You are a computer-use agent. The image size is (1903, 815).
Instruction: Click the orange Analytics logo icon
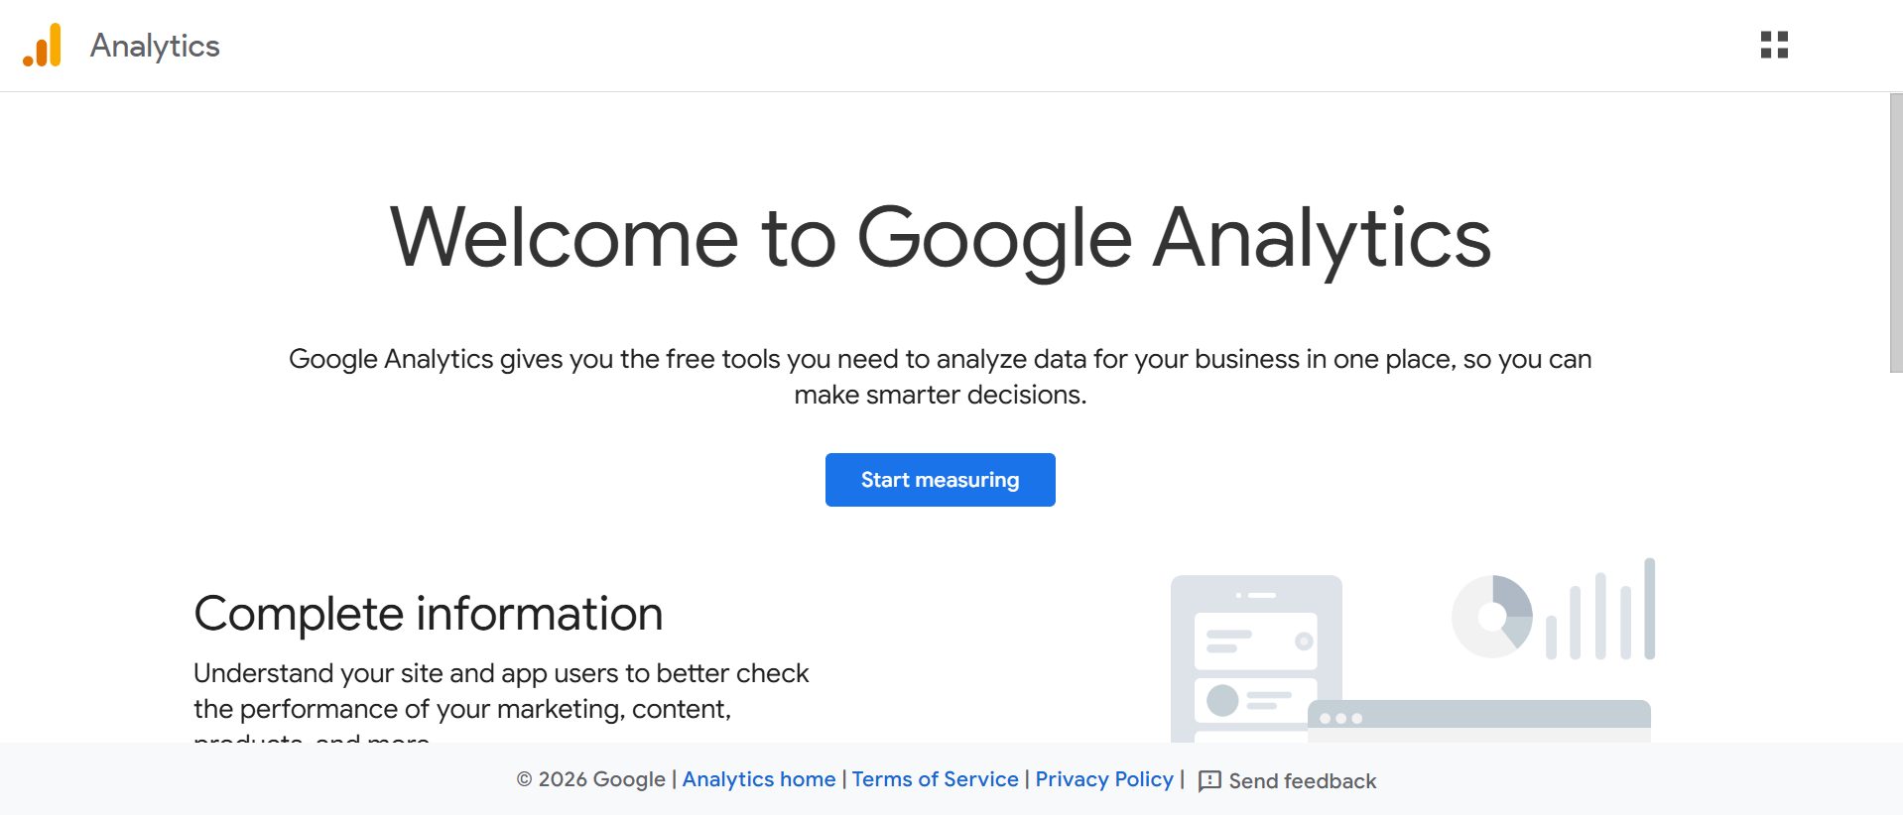coord(43,46)
